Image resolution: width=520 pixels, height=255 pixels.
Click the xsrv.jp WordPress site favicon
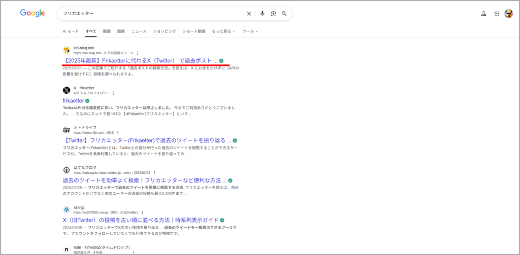coord(66,209)
